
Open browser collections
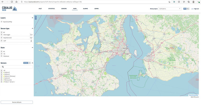tap(188, 2)
